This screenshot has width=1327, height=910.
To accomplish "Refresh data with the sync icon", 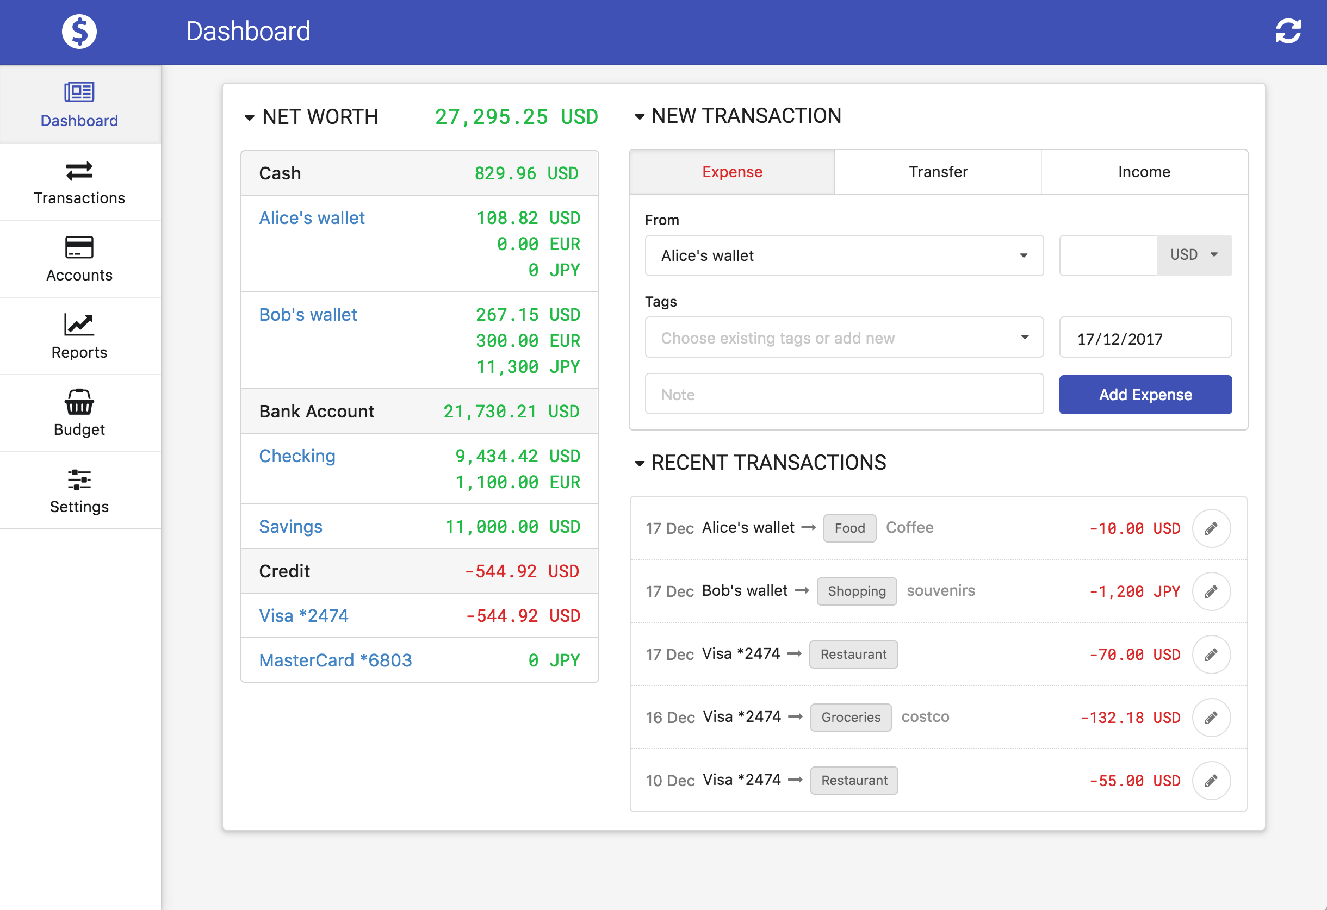I will click(x=1288, y=32).
